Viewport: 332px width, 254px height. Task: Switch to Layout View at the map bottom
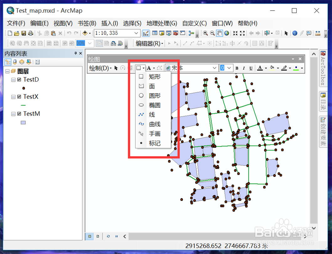point(98,236)
